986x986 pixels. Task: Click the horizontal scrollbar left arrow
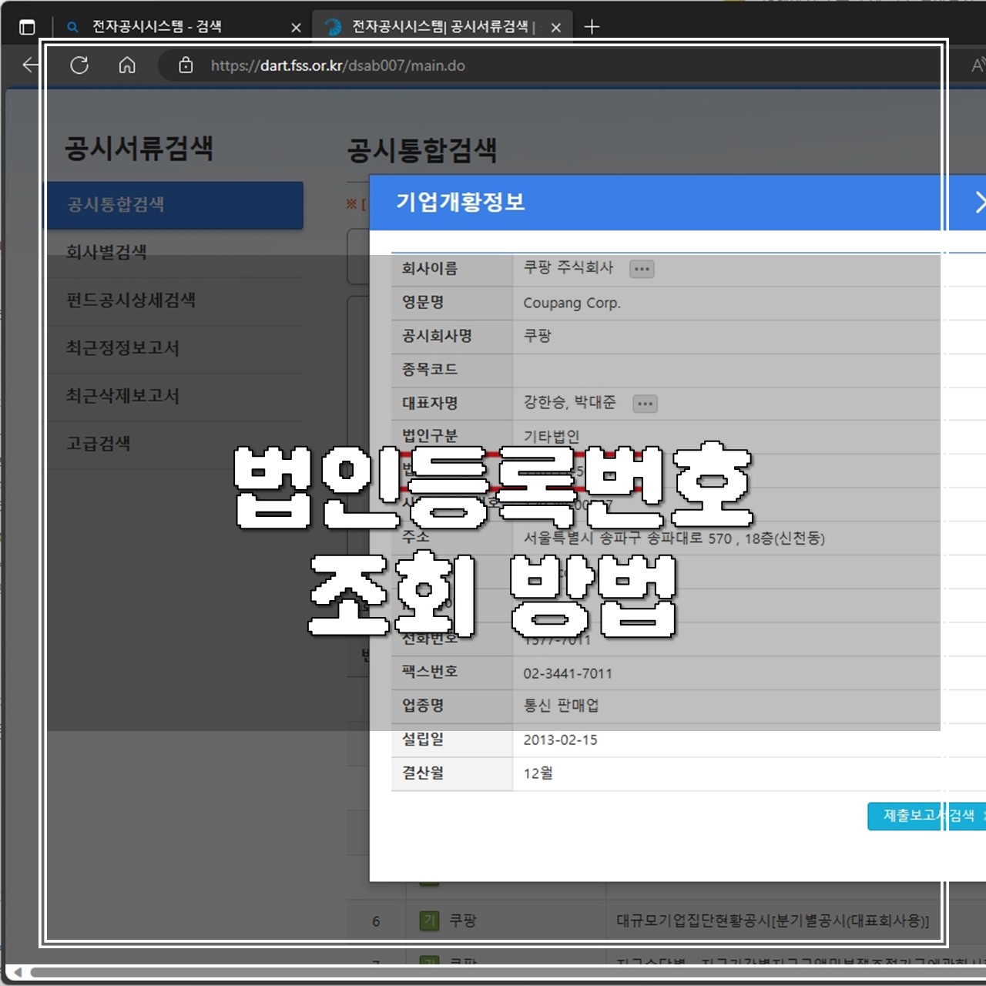tap(18, 972)
